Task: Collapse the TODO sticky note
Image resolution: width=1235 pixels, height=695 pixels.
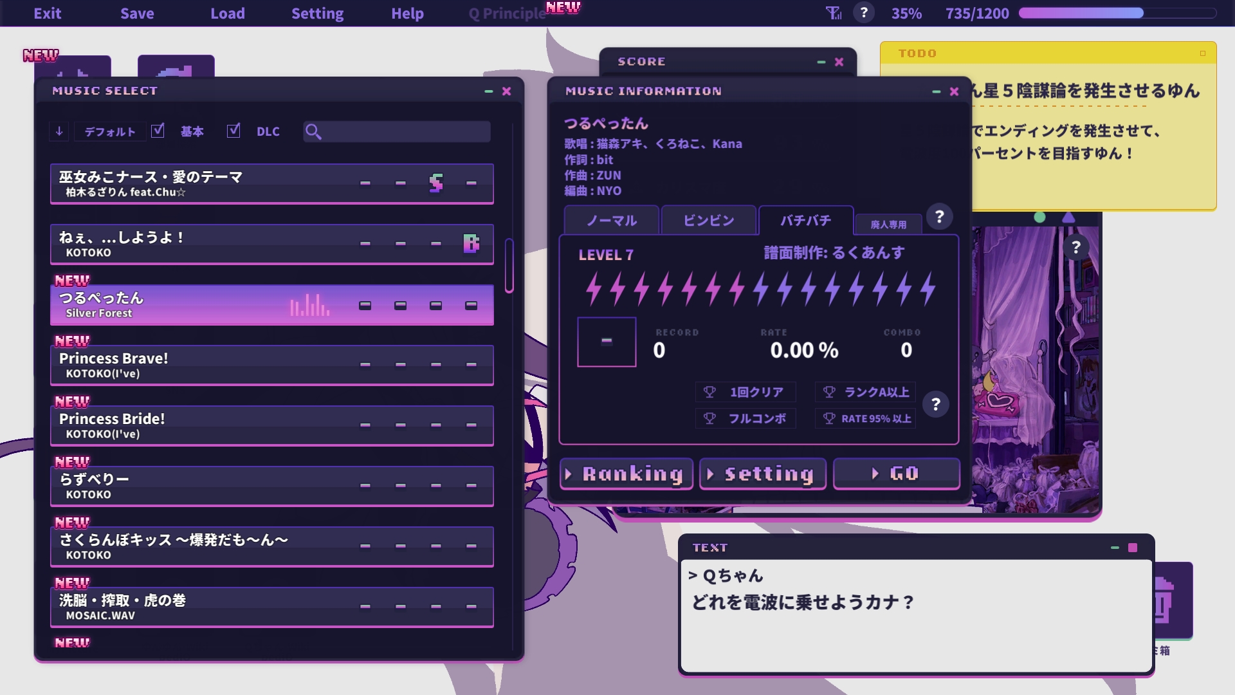Action: click(1202, 53)
